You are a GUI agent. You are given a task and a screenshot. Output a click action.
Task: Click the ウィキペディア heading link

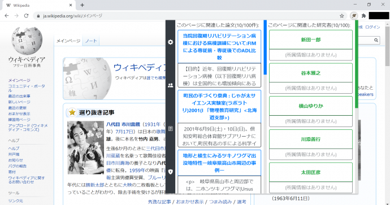click(x=140, y=67)
